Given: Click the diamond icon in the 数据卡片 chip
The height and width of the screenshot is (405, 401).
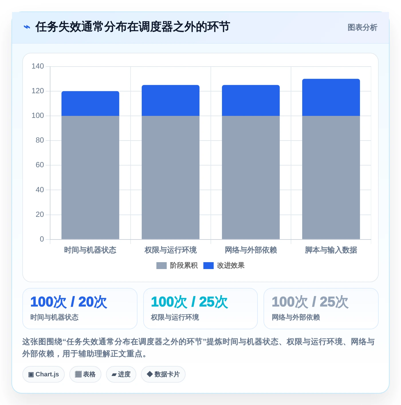Looking at the screenshot, I should pyautogui.click(x=150, y=374).
